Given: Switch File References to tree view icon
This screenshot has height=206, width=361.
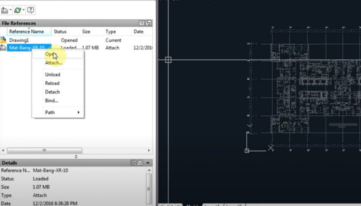Looking at the screenshot, I should coord(149,23).
